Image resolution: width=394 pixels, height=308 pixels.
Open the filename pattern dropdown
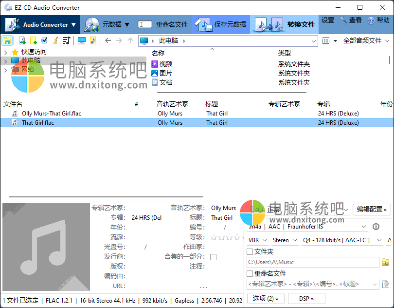point(375,284)
